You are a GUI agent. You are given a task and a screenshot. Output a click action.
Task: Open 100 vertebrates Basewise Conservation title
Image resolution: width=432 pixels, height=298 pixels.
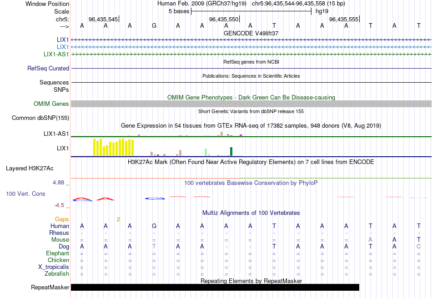tap(251, 183)
